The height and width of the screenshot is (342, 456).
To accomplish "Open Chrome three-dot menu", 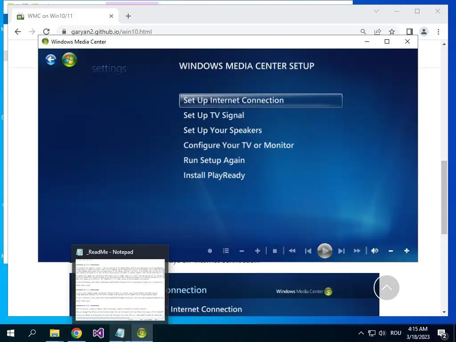I will coord(438,32).
